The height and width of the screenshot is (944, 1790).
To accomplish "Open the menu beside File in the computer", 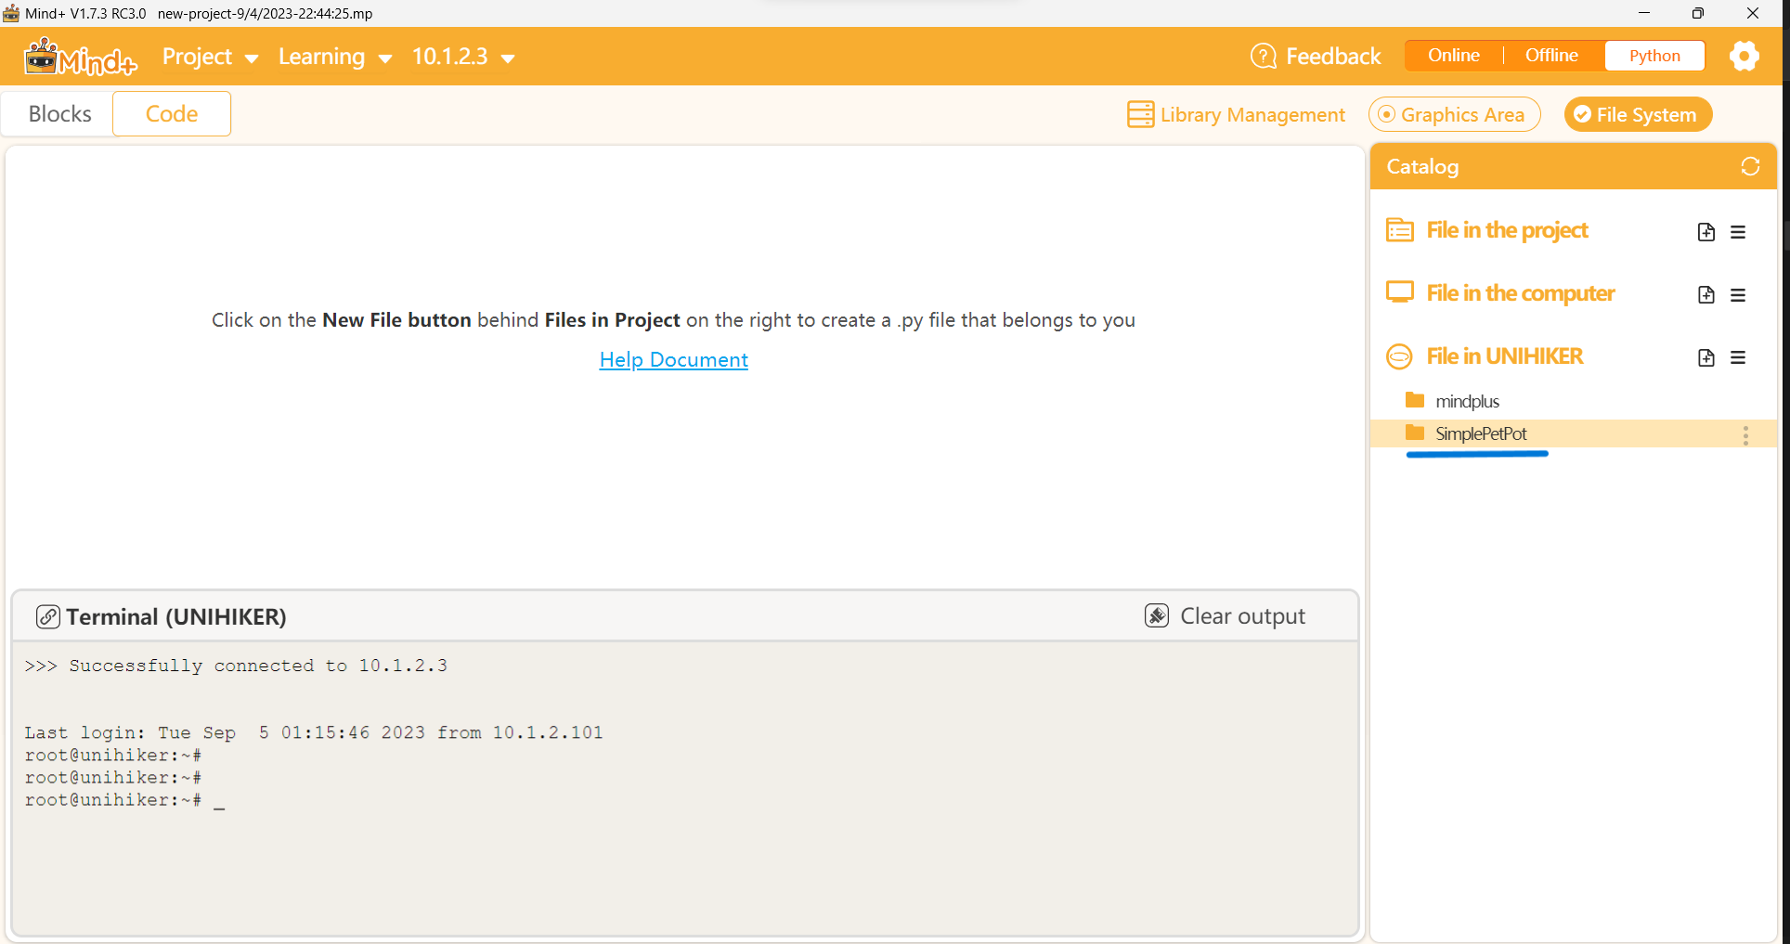I will click(1739, 294).
